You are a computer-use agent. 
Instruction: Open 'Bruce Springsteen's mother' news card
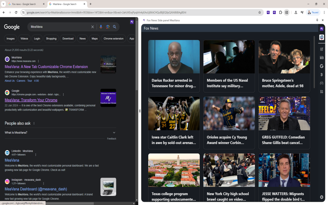(284, 66)
